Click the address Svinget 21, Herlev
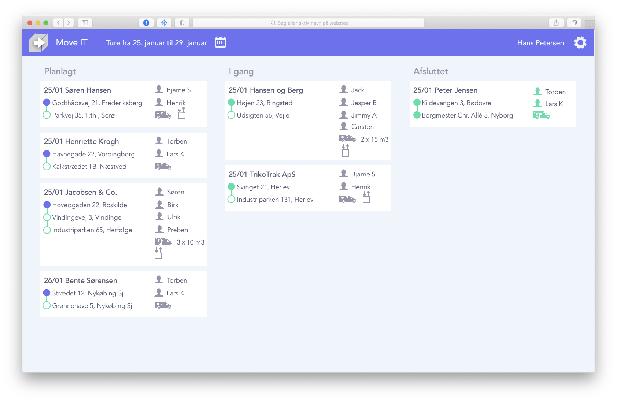 pos(263,187)
